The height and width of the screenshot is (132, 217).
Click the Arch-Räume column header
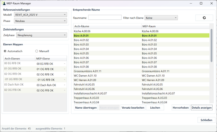click(x=107, y=26)
